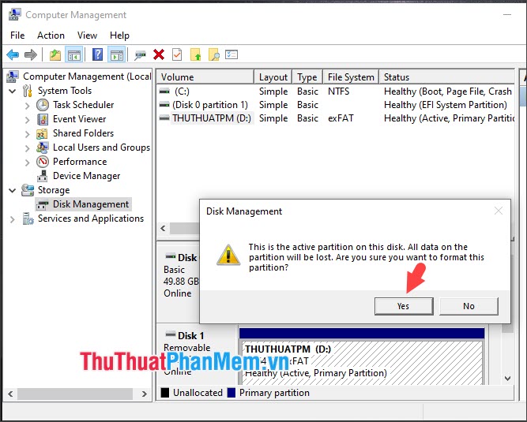
Task: Confirm format by clicking Yes
Action: click(403, 306)
